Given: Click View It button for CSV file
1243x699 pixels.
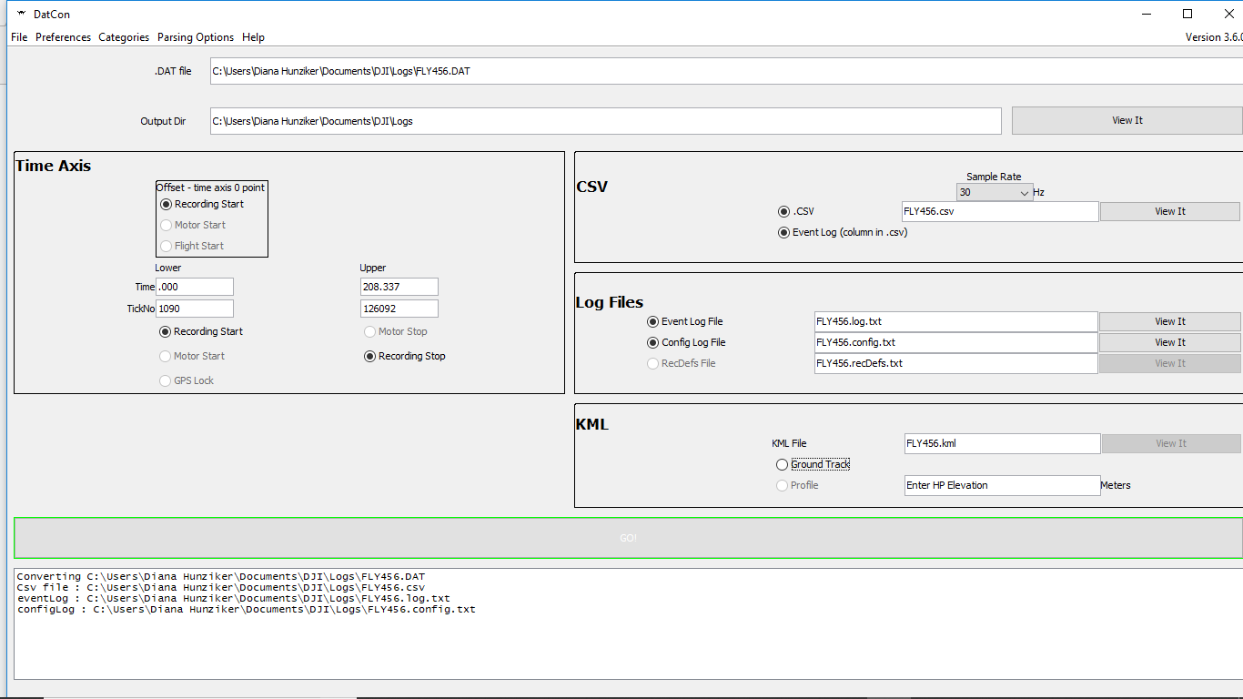Looking at the screenshot, I should pos(1170,211).
